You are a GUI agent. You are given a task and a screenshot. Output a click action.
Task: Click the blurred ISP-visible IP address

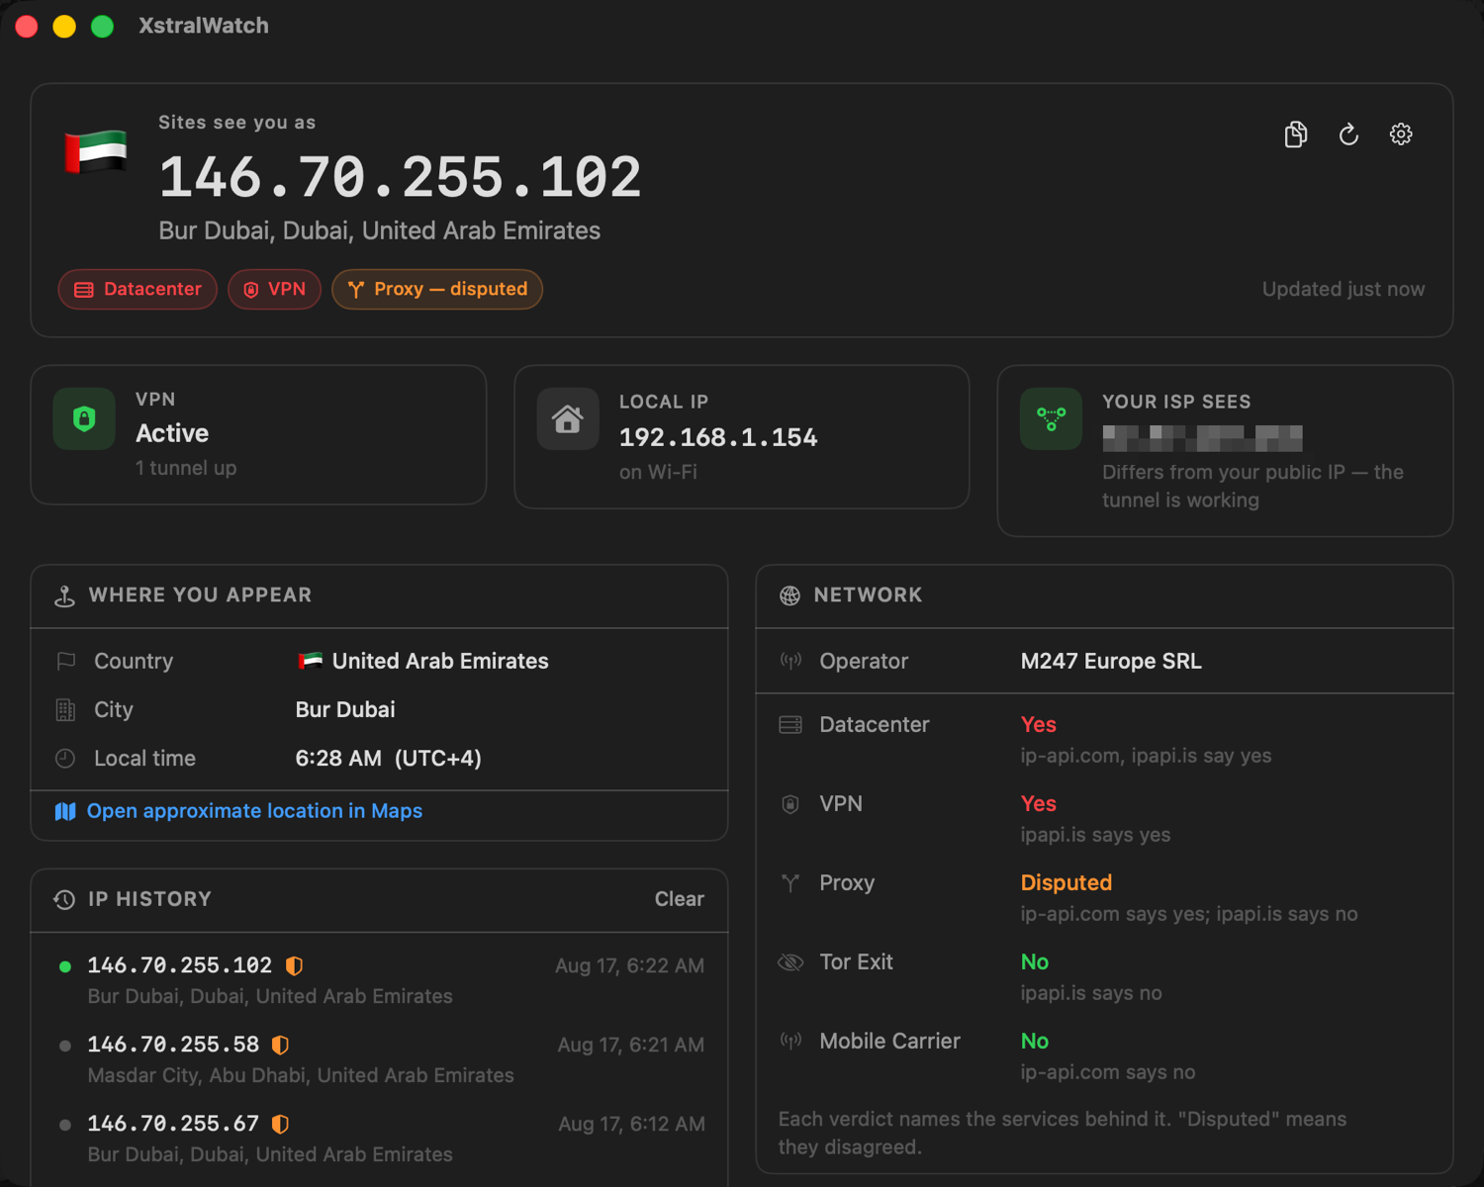1202,438
